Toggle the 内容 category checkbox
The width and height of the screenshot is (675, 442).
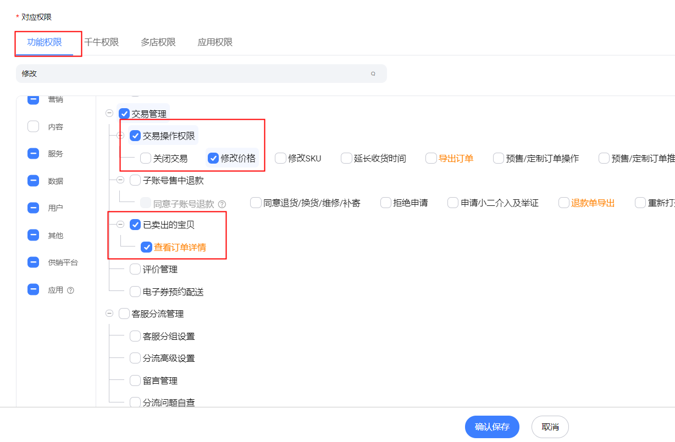[x=34, y=127]
